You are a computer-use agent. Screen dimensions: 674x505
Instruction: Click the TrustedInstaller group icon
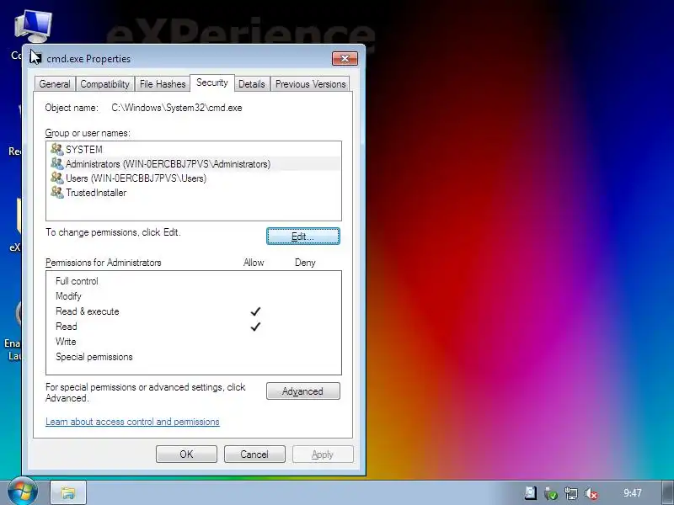point(56,192)
